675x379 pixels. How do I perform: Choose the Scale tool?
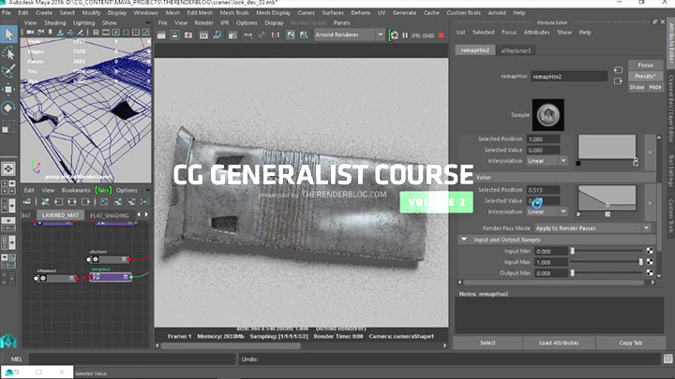pyautogui.click(x=8, y=126)
